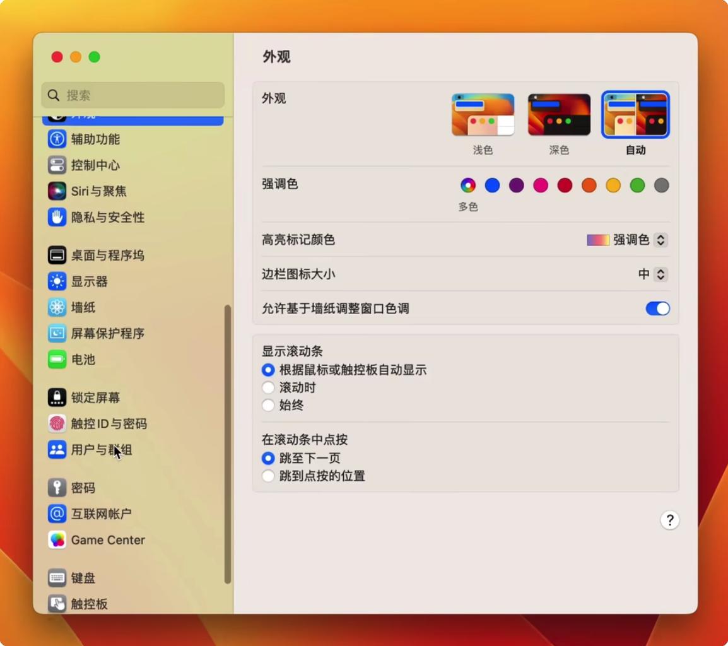Image resolution: width=728 pixels, height=646 pixels.
Task: Enable 允许基于墙纸调整窗口色调 toggle
Action: pyautogui.click(x=657, y=308)
